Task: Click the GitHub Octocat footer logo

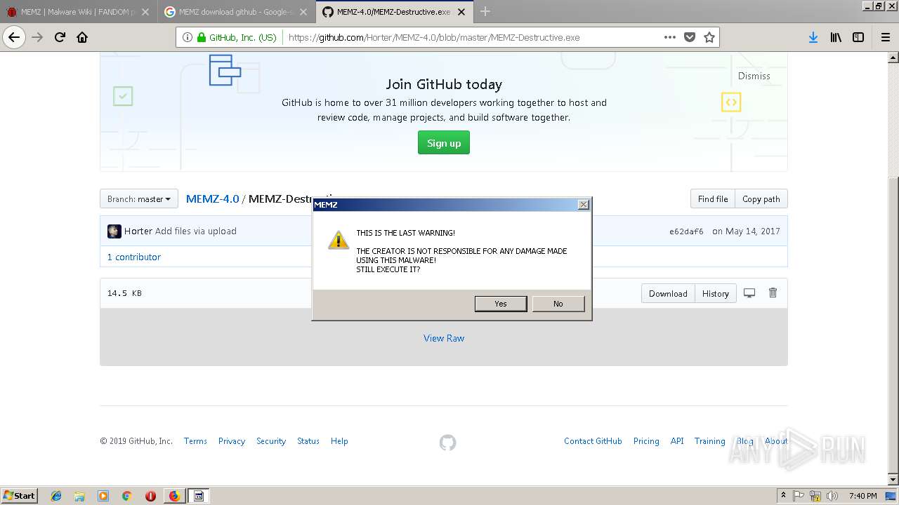Action: point(447,443)
